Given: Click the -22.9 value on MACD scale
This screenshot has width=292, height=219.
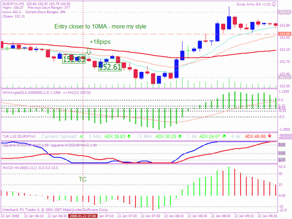Looking at the screenshot, I should pos(282,210).
